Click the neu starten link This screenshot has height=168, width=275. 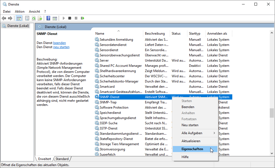tap(61, 47)
